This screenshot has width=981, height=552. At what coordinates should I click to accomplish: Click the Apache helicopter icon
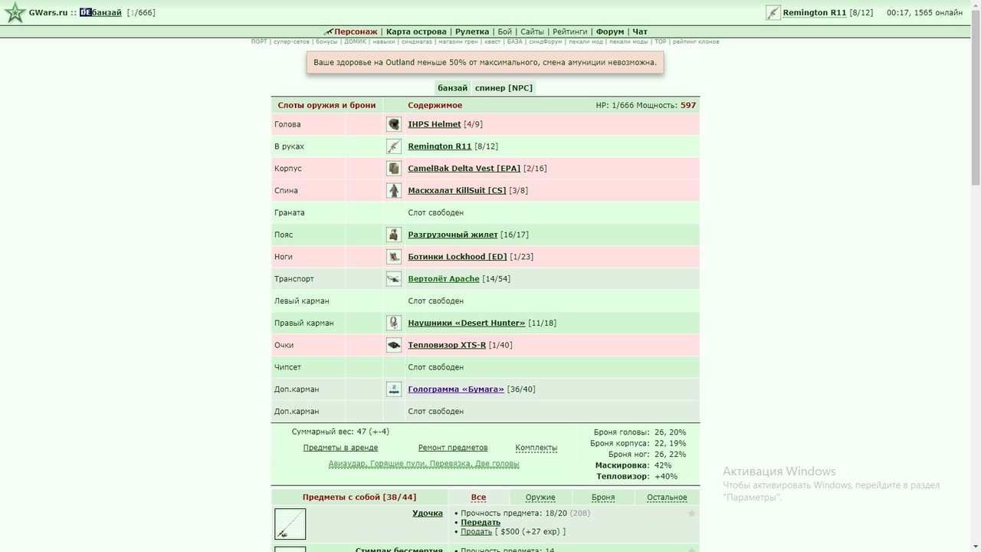394,279
